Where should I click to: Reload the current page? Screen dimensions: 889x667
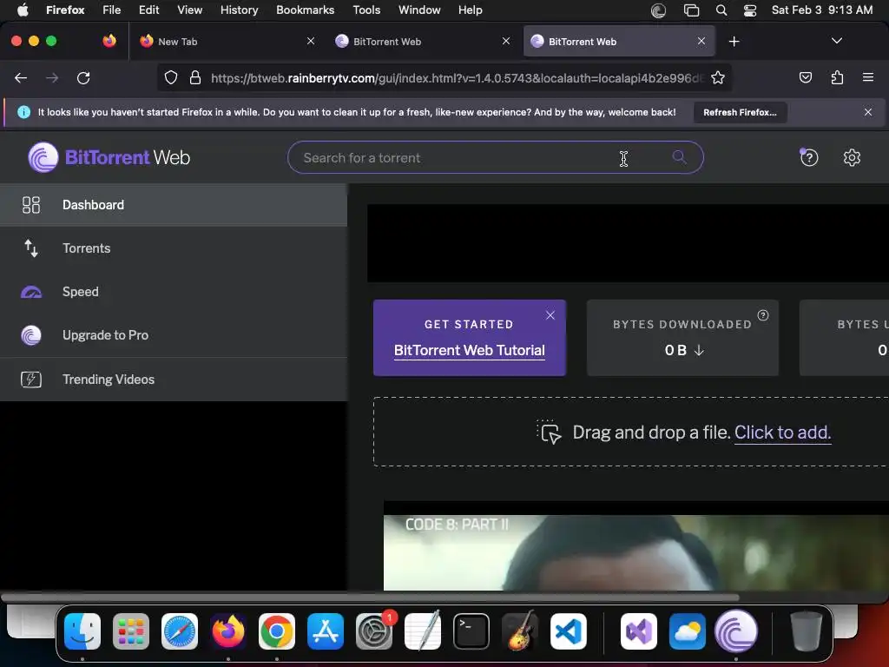(83, 77)
